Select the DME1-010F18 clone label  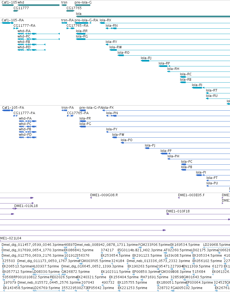(x=178, y=211)
